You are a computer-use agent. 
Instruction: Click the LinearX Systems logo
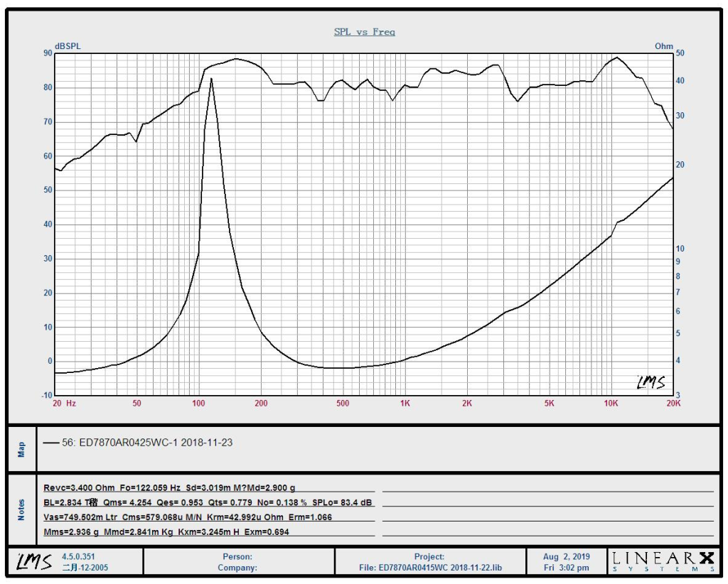tap(662, 561)
